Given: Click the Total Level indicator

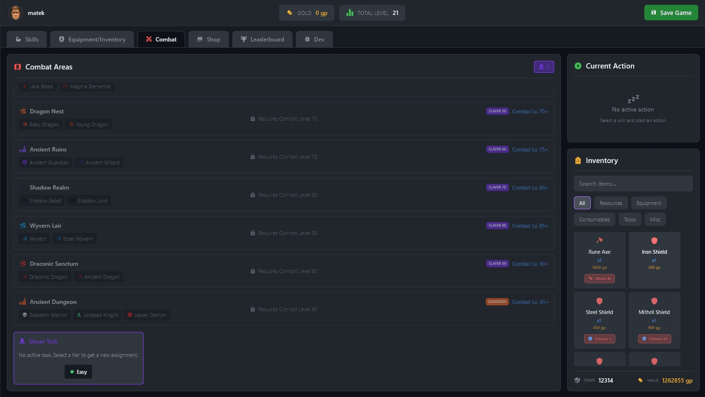Looking at the screenshot, I should (372, 13).
